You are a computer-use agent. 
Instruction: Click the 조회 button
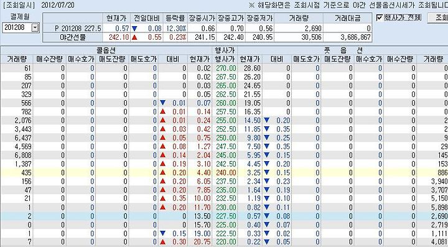[438, 18]
